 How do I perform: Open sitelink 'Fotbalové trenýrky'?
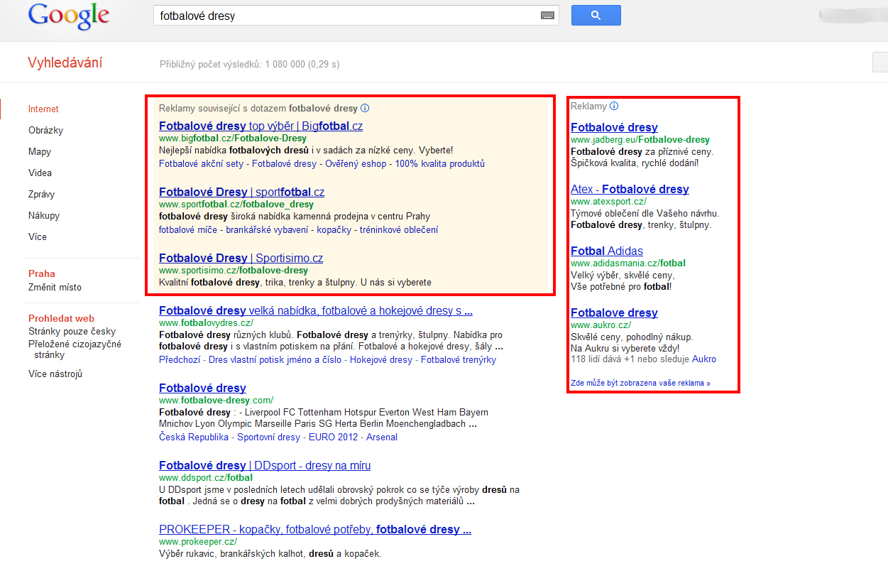[x=459, y=360]
